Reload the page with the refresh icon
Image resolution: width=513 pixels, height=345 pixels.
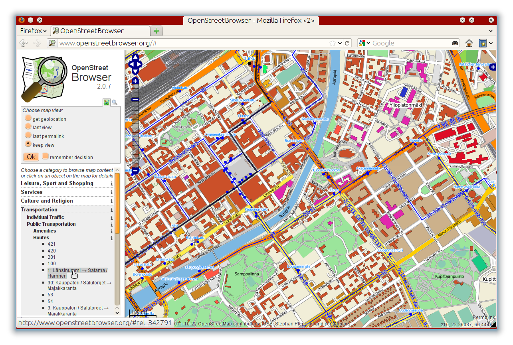pos(347,43)
